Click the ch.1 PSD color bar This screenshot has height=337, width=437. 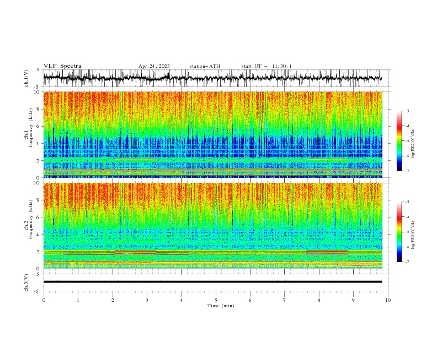(x=399, y=141)
